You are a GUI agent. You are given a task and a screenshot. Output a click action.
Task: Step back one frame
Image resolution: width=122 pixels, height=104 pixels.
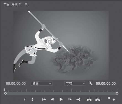pyautogui.click(x=52, y=99)
